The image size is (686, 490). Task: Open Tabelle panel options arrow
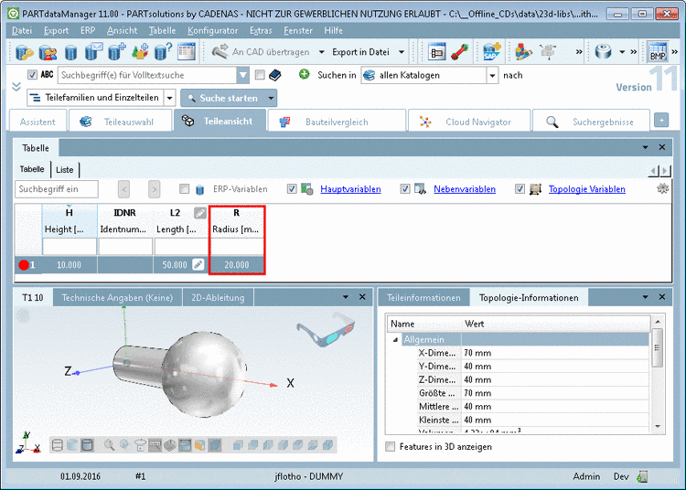(646, 147)
